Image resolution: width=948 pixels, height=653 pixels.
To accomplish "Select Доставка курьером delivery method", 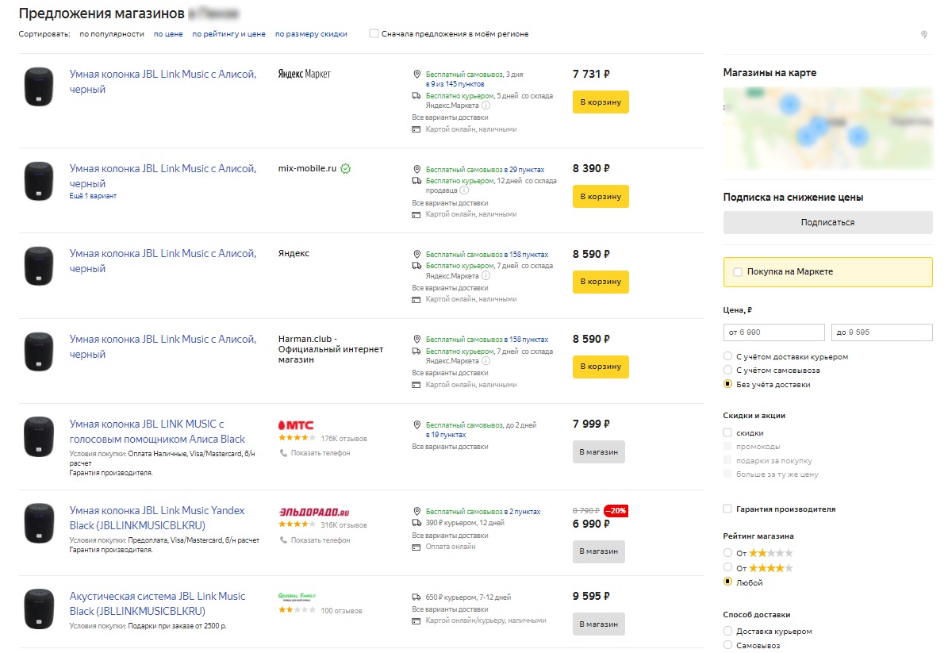I will point(728,631).
